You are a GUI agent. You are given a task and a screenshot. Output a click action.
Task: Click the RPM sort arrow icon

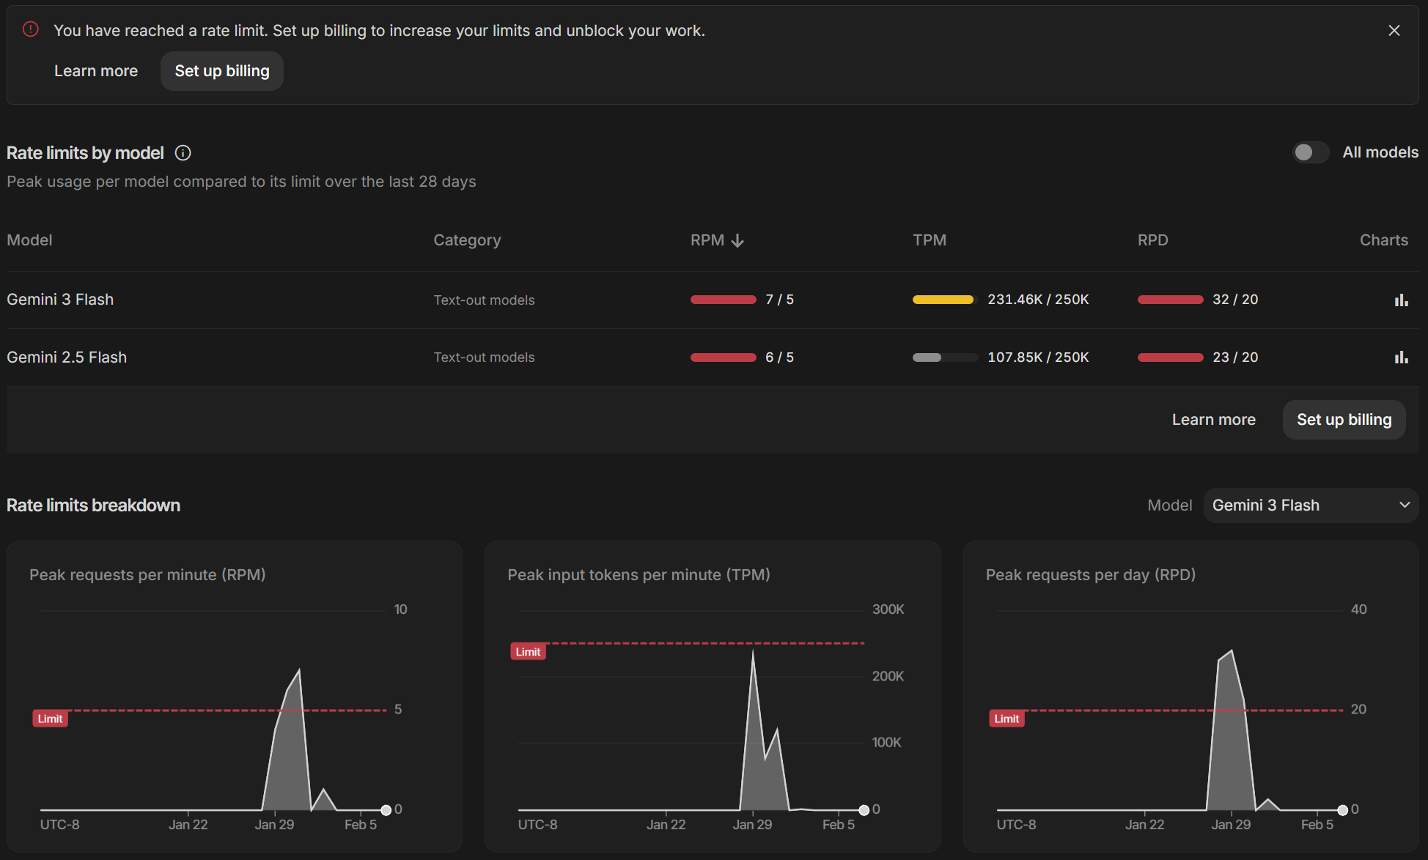tap(737, 241)
